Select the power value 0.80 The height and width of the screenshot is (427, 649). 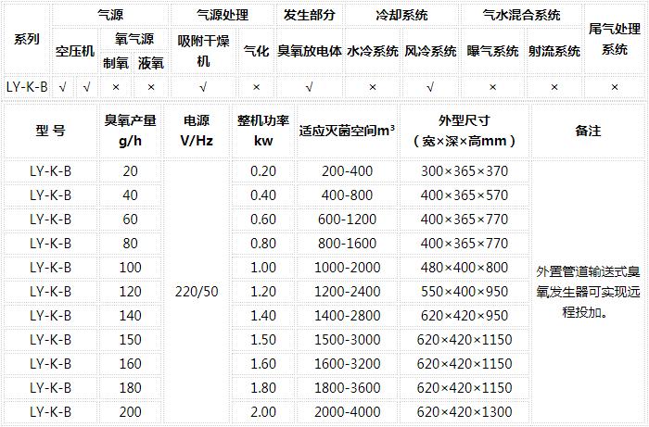pyautogui.click(x=263, y=243)
